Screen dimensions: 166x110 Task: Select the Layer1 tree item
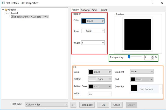pos(15,13)
